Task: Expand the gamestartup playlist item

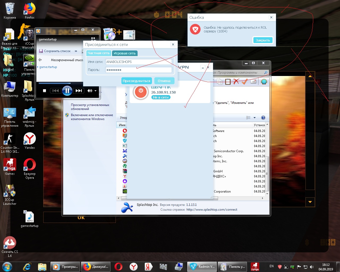Action: pyautogui.click(x=38, y=67)
